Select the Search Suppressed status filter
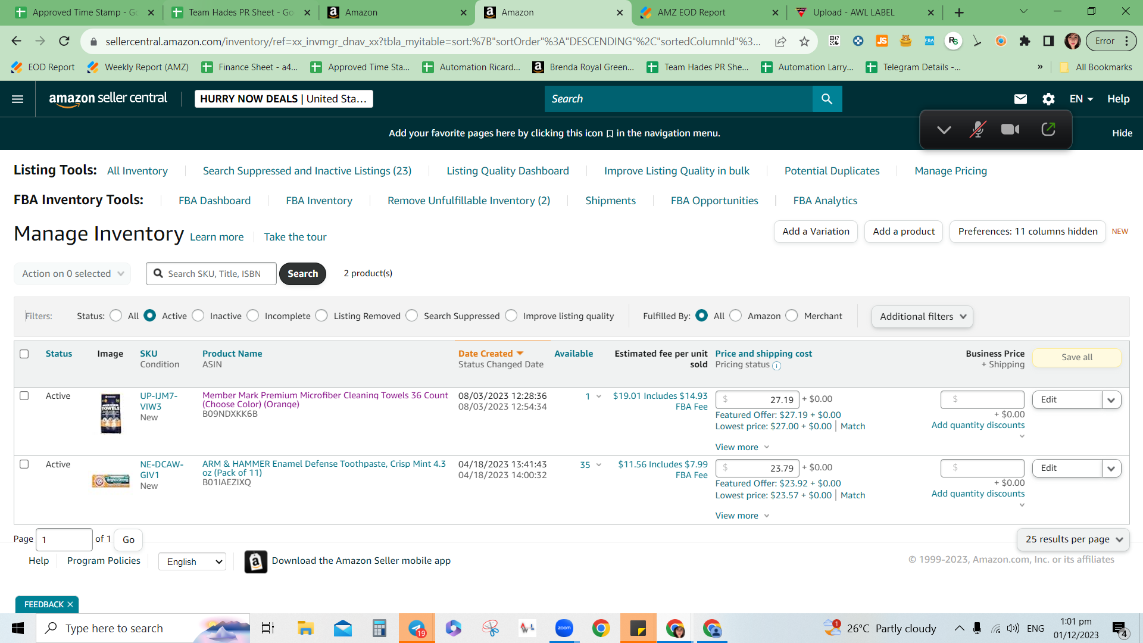Image resolution: width=1143 pixels, height=643 pixels. coord(412,316)
